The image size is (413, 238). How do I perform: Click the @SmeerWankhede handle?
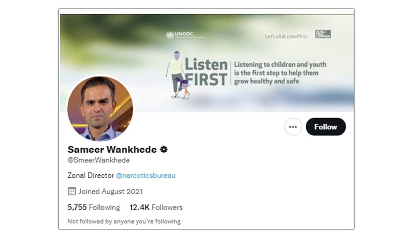click(98, 160)
